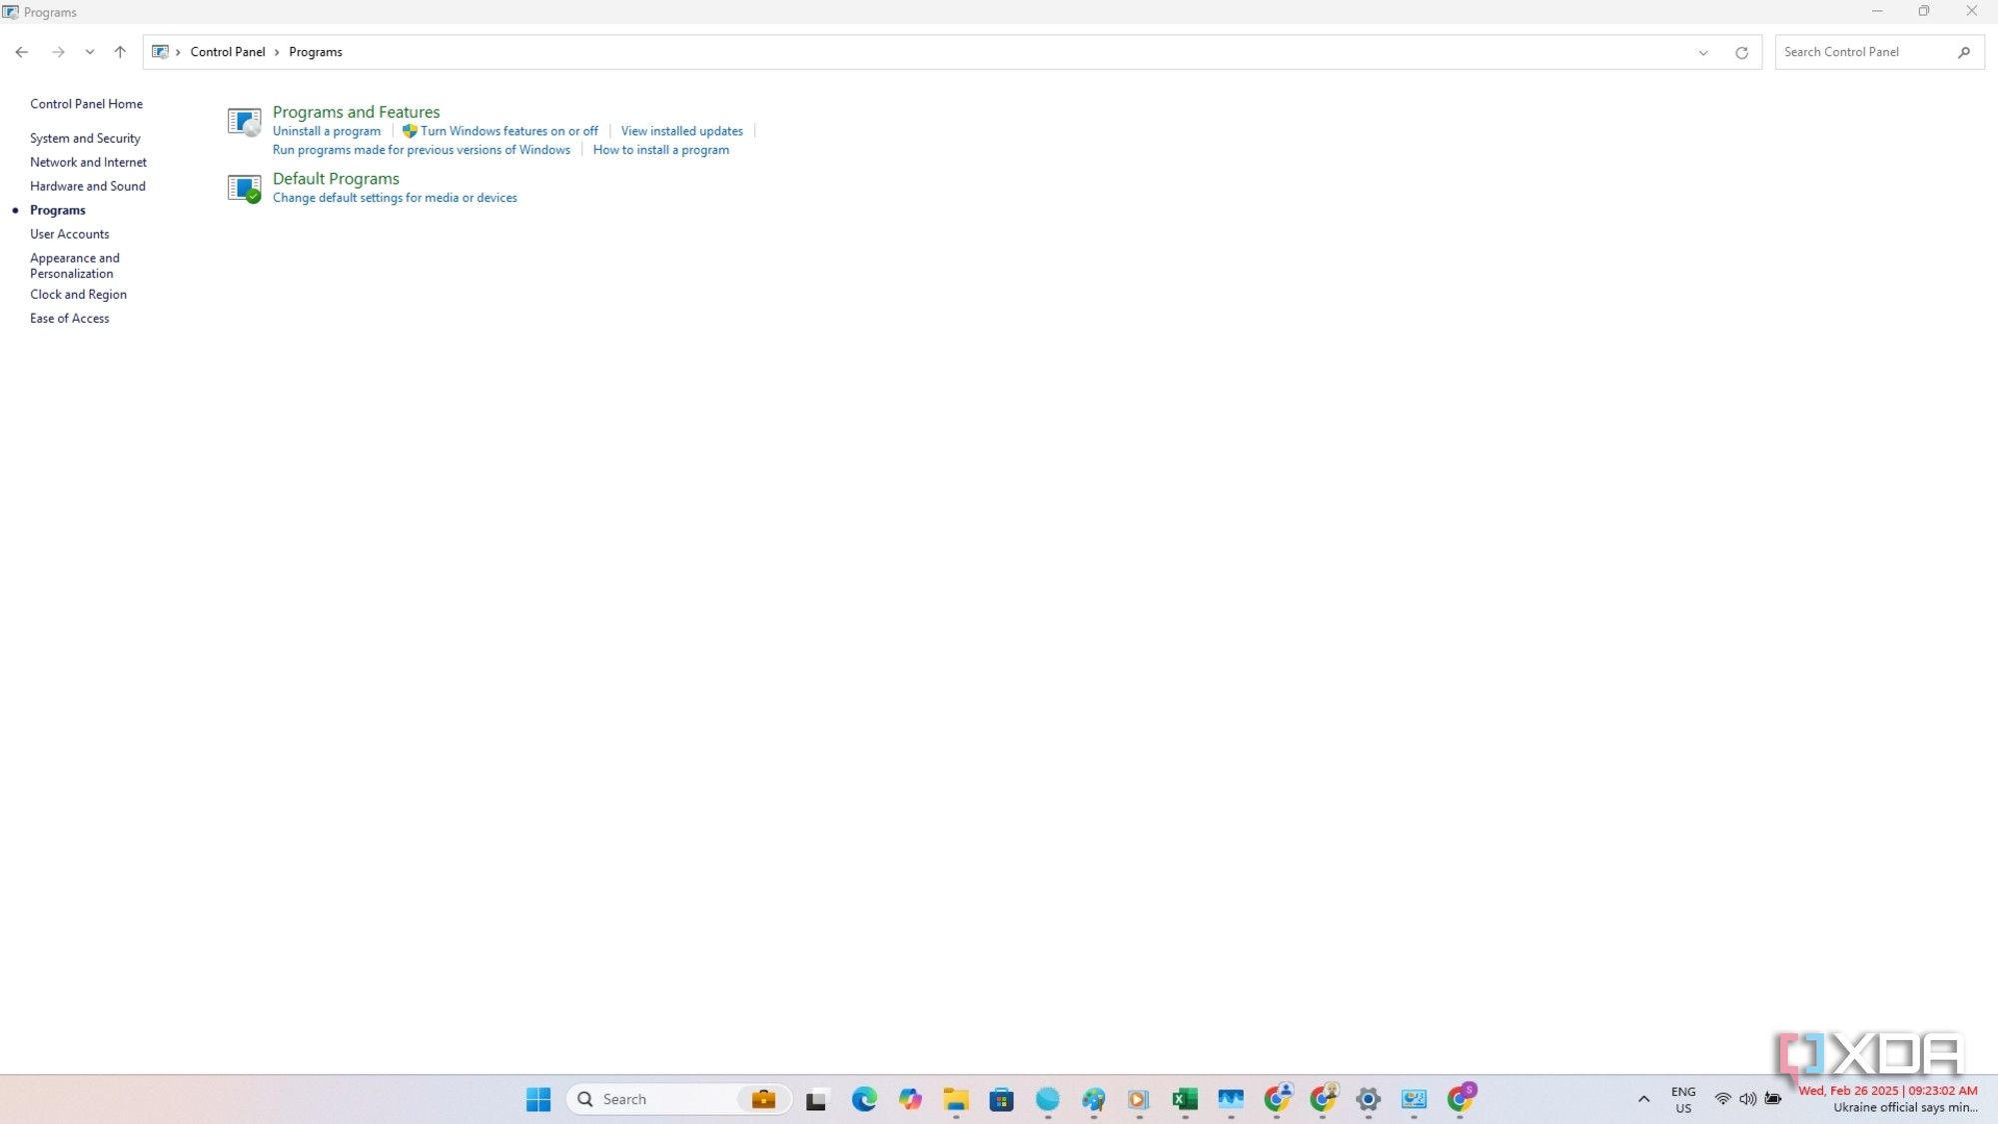Open Hardware and Sound category

88,186
